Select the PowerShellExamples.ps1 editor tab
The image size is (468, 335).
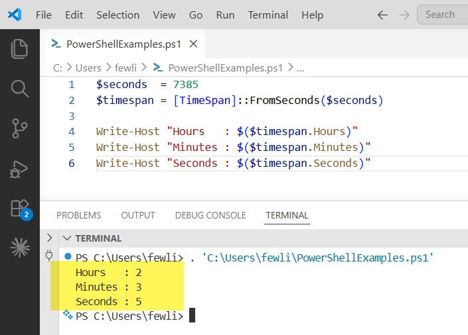(124, 44)
